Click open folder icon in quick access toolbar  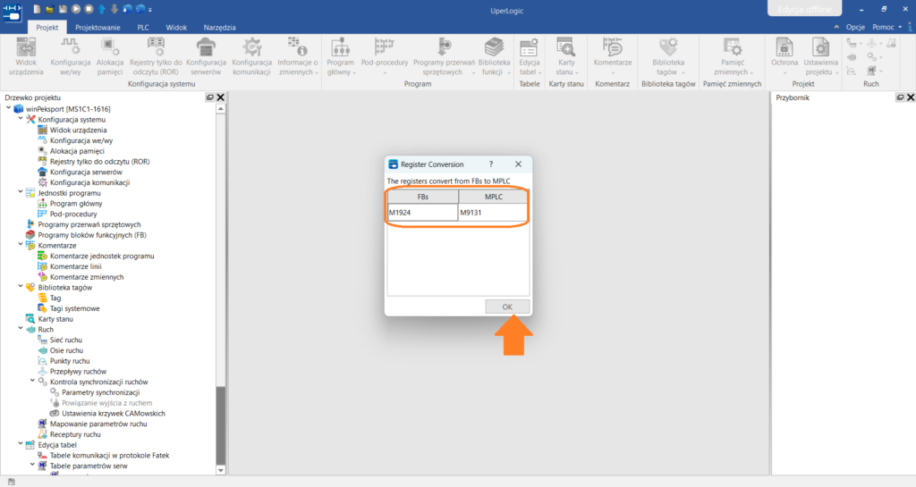[x=50, y=9]
